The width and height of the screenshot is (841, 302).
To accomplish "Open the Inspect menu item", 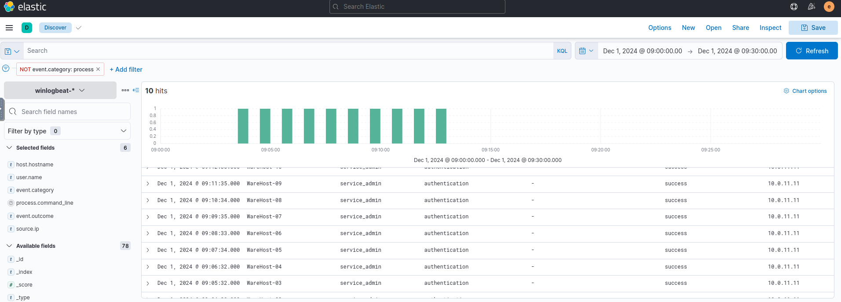I will pos(770,28).
